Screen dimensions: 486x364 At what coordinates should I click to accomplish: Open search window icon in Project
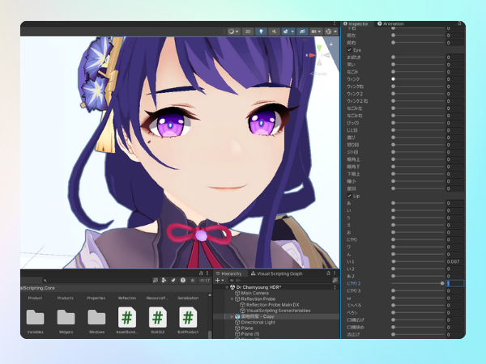tap(156, 281)
